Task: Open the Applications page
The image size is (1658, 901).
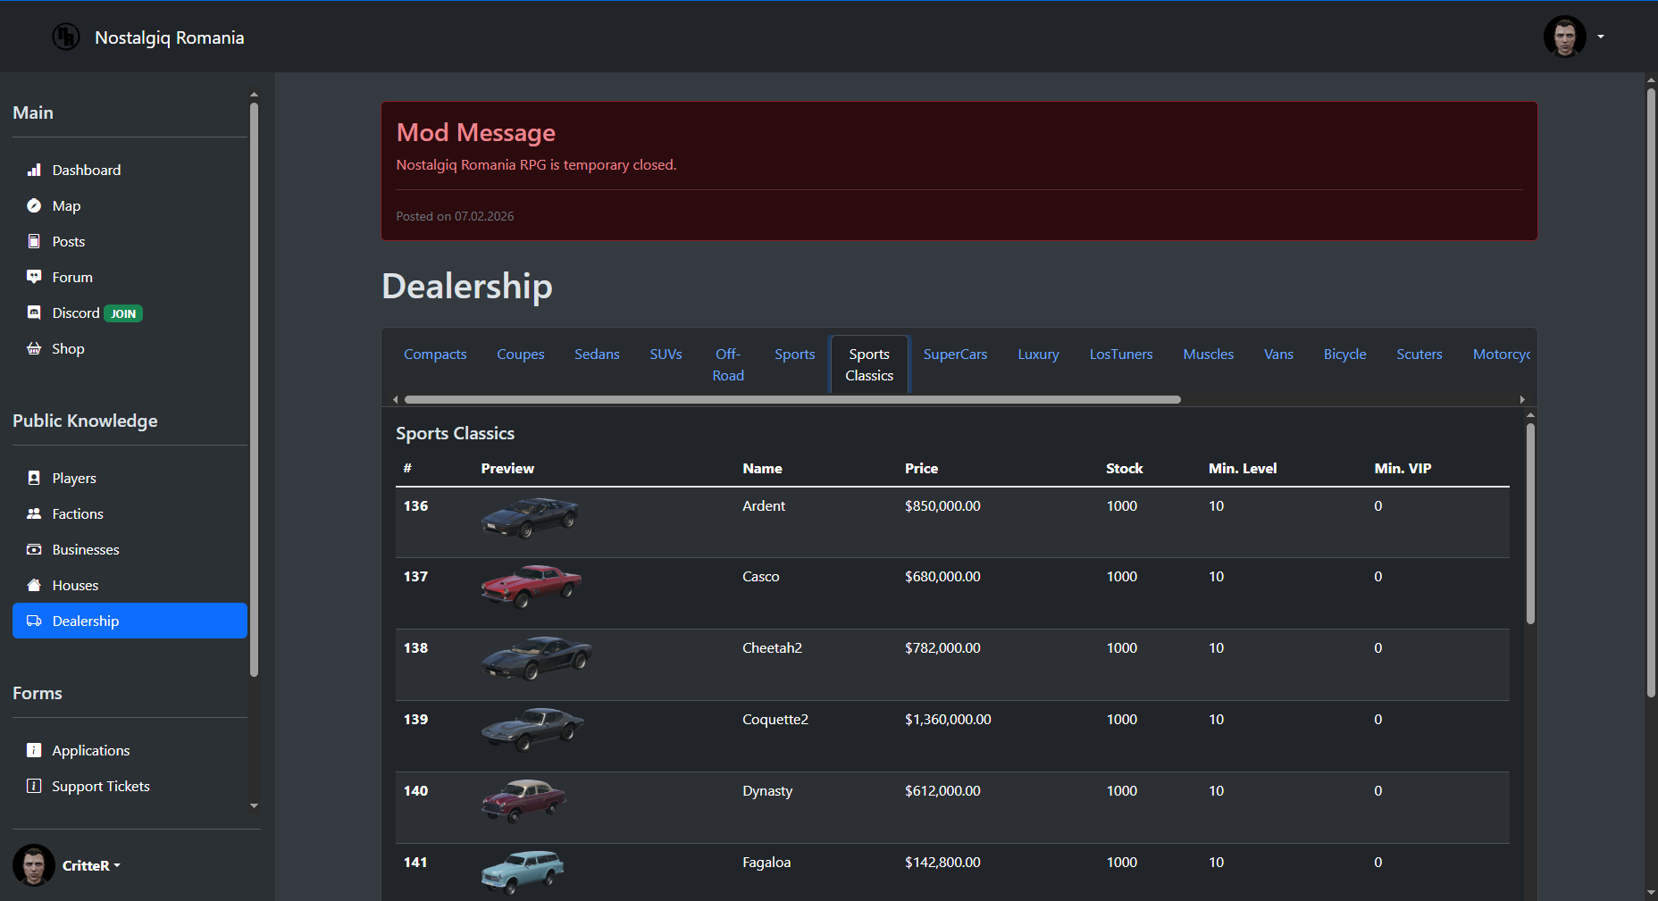Action: tap(90, 750)
